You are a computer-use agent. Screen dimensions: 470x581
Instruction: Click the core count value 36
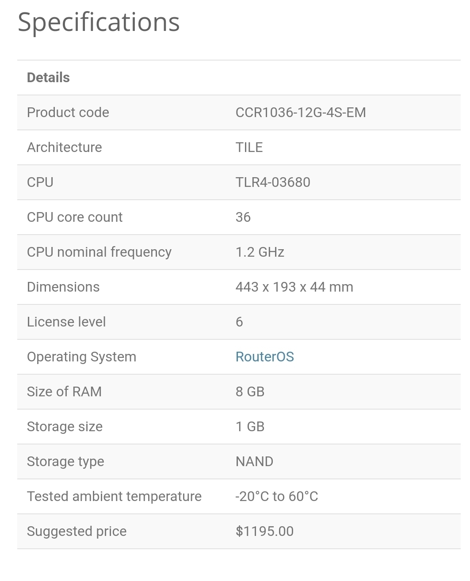tap(243, 217)
